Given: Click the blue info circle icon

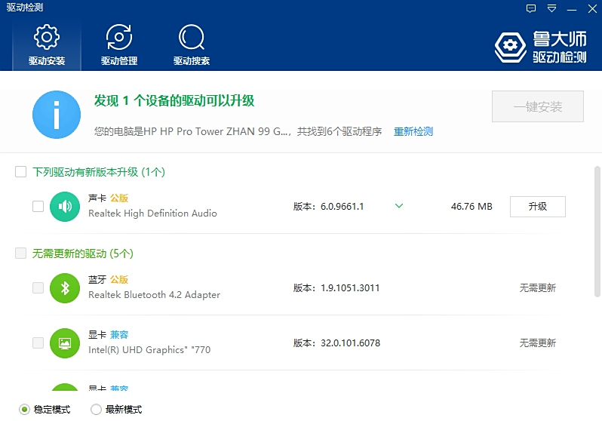Looking at the screenshot, I should [x=57, y=115].
